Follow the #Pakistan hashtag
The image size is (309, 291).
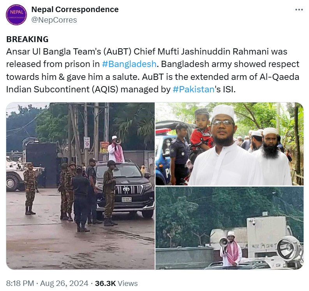point(193,89)
